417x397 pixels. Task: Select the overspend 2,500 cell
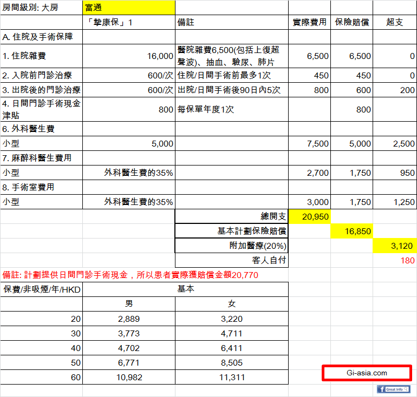(395, 143)
